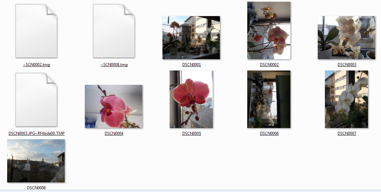Image resolution: width=381 pixels, height=192 pixels.
Task: Select the DSCN0008 skyline photo thumbnail
Action: click(x=36, y=161)
